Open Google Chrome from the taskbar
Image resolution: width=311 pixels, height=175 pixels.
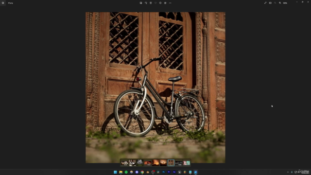[x=142, y=172]
